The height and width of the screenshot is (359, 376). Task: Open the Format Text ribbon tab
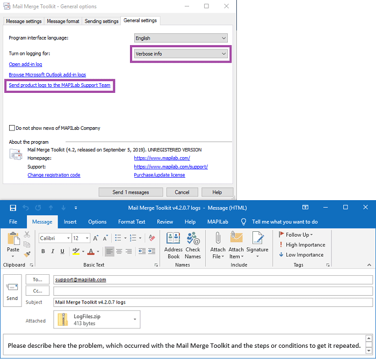point(132,222)
